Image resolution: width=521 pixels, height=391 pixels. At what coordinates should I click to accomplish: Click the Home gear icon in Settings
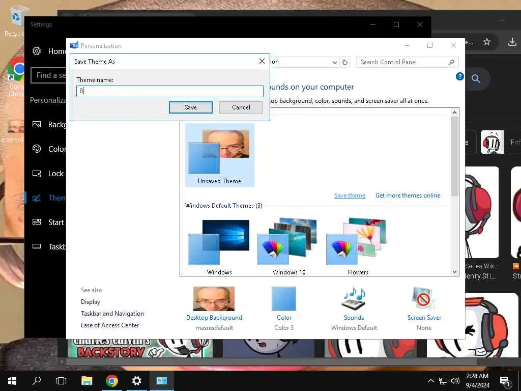(37, 51)
